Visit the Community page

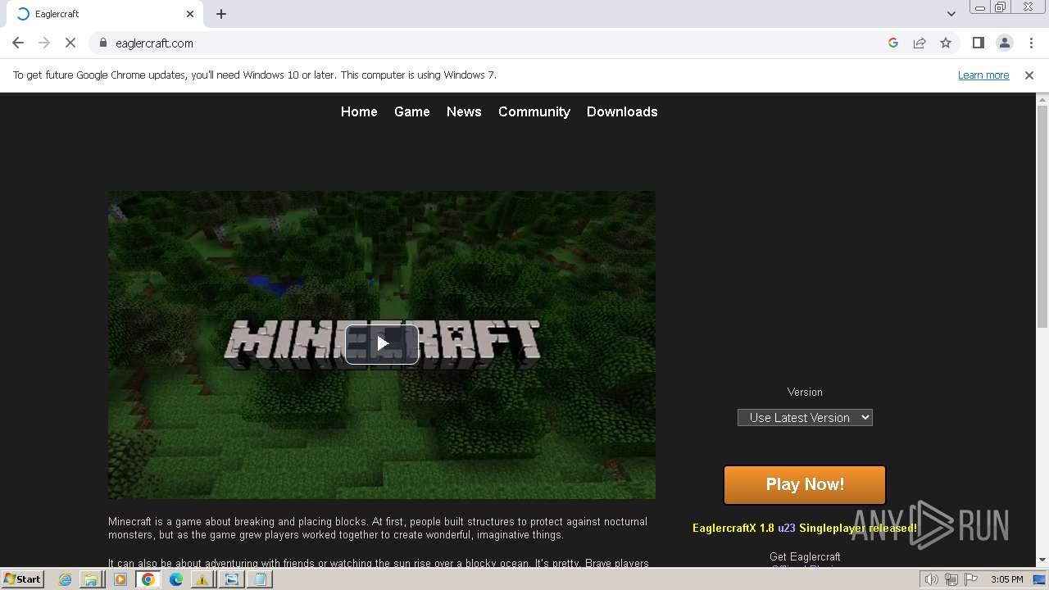coord(534,111)
